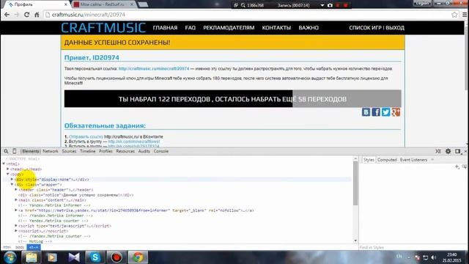Expand the div display:none node
The width and height of the screenshot is (469, 264).
(x=12, y=179)
